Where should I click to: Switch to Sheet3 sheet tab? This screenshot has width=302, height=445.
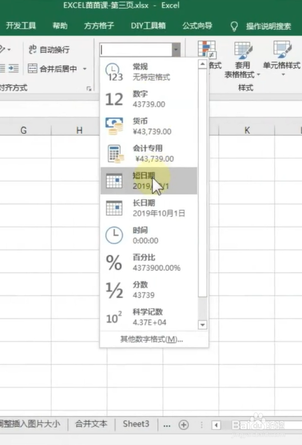(136, 424)
